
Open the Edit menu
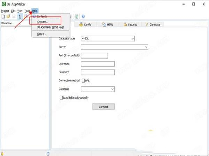click(x=13, y=11)
